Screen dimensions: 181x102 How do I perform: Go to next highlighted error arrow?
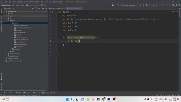click(x=177, y=12)
